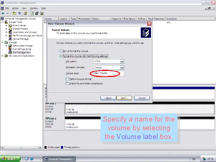Select the Local Users and Groups icon
The image size is (216, 162).
10,32
